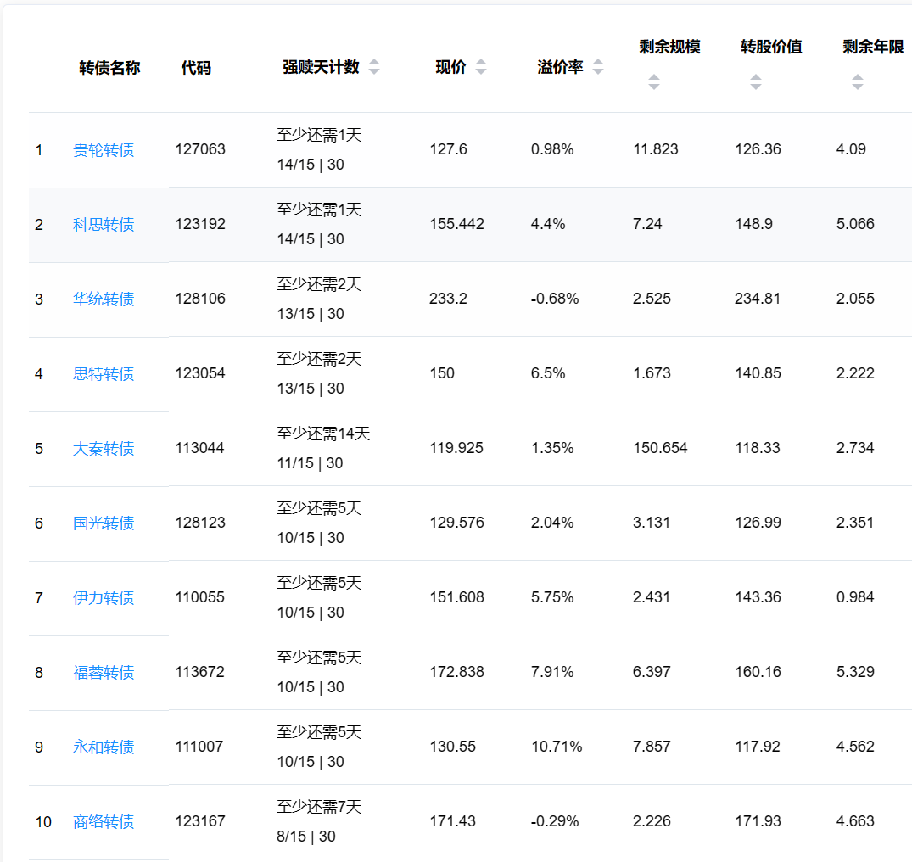Sort the table by 现价 using its arrows
The height and width of the screenshot is (862, 912).
tap(481, 68)
